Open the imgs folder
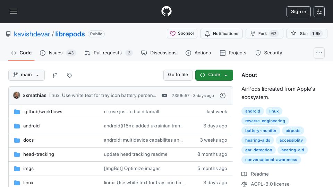This screenshot has width=333, height=187. point(28,169)
